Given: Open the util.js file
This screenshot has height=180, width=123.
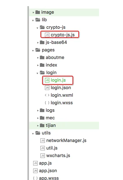Looking at the screenshot, I should coord(52,148).
